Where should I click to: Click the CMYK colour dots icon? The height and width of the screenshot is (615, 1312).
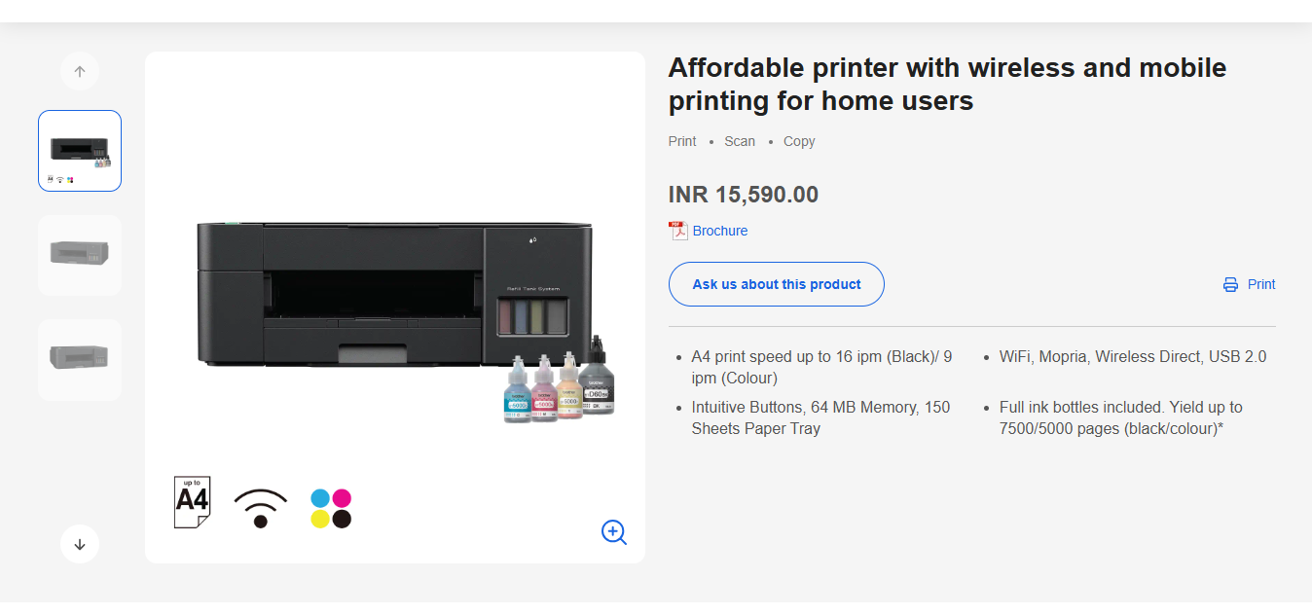(x=330, y=504)
